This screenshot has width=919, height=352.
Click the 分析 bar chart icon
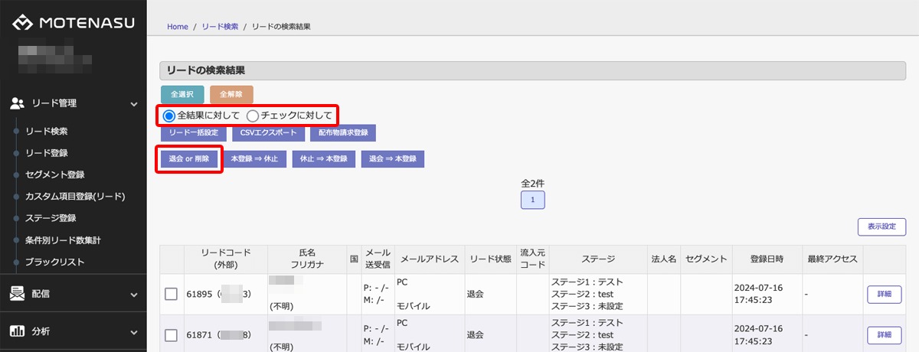click(17, 331)
